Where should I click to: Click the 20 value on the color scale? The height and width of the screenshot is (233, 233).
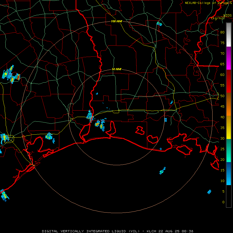coord(222,160)
